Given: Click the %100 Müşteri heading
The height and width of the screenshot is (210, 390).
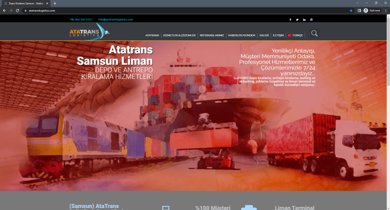Looking at the screenshot, I should (x=213, y=207).
